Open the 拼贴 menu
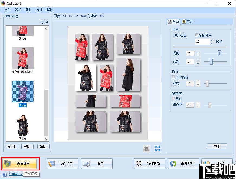The image size is (236, 179). pos(29,10)
